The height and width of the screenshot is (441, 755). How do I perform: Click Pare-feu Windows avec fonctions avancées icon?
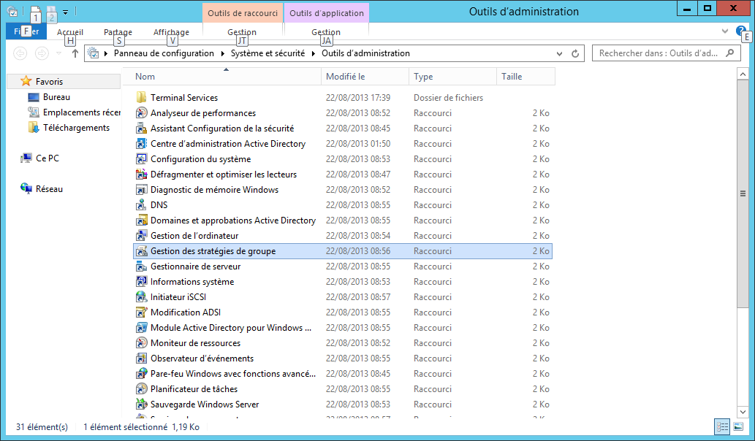[141, 374]
